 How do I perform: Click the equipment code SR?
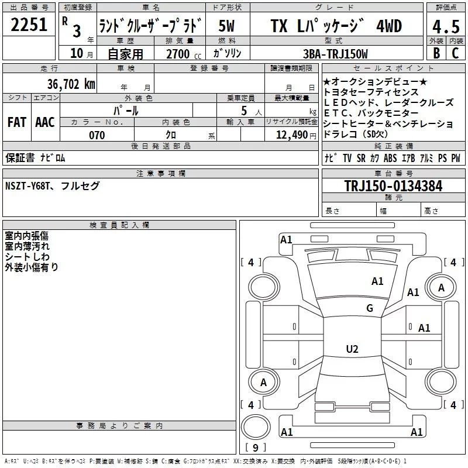click(x=361, y=158)
